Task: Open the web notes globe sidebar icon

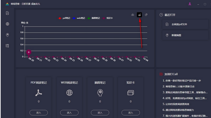Action: coord(8,24)
